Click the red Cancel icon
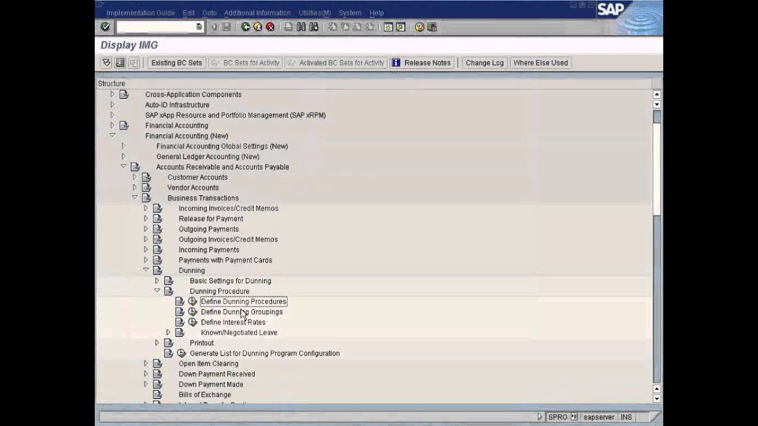This screenshot has width=758, height=426. point(270,27)
